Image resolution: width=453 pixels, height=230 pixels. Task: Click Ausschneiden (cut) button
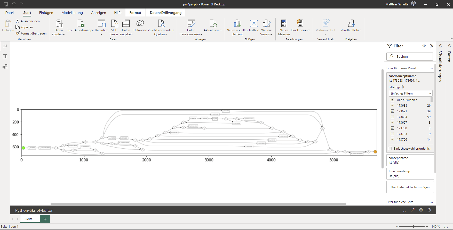[28, 21]
